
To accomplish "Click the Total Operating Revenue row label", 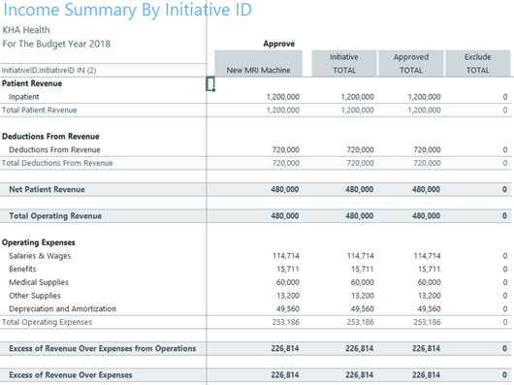I will (55, 216).
